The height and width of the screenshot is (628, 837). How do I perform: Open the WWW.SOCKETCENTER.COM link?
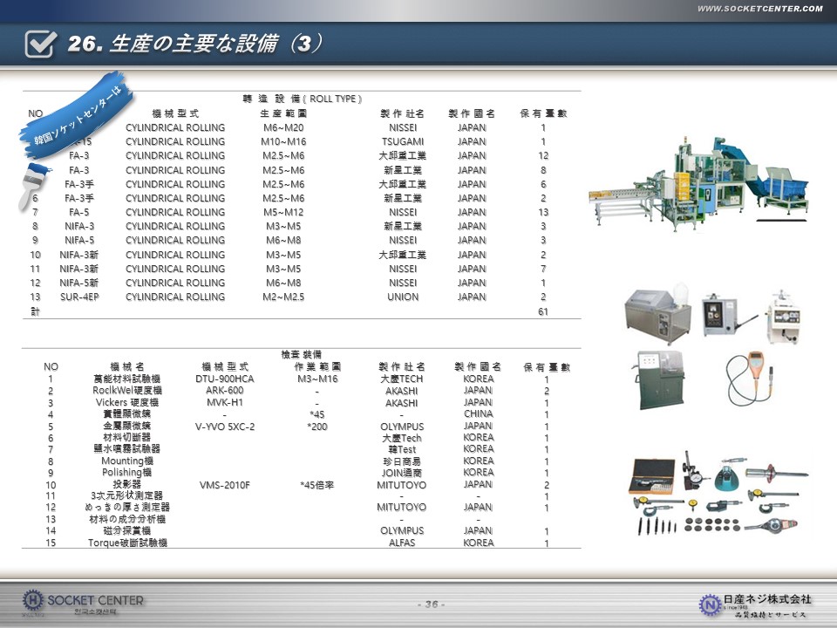click(759, 9)
